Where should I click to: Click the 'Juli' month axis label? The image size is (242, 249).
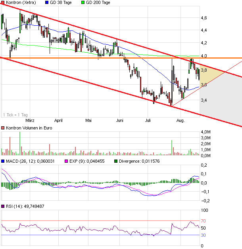point(148,120)
